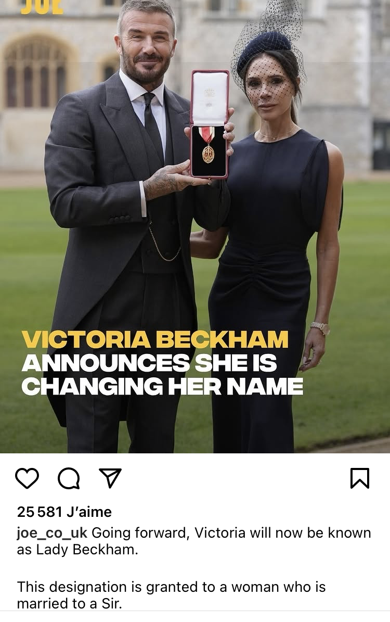
Task: Open comments with the speech bubble icon
Action: (x=69, y=478)
